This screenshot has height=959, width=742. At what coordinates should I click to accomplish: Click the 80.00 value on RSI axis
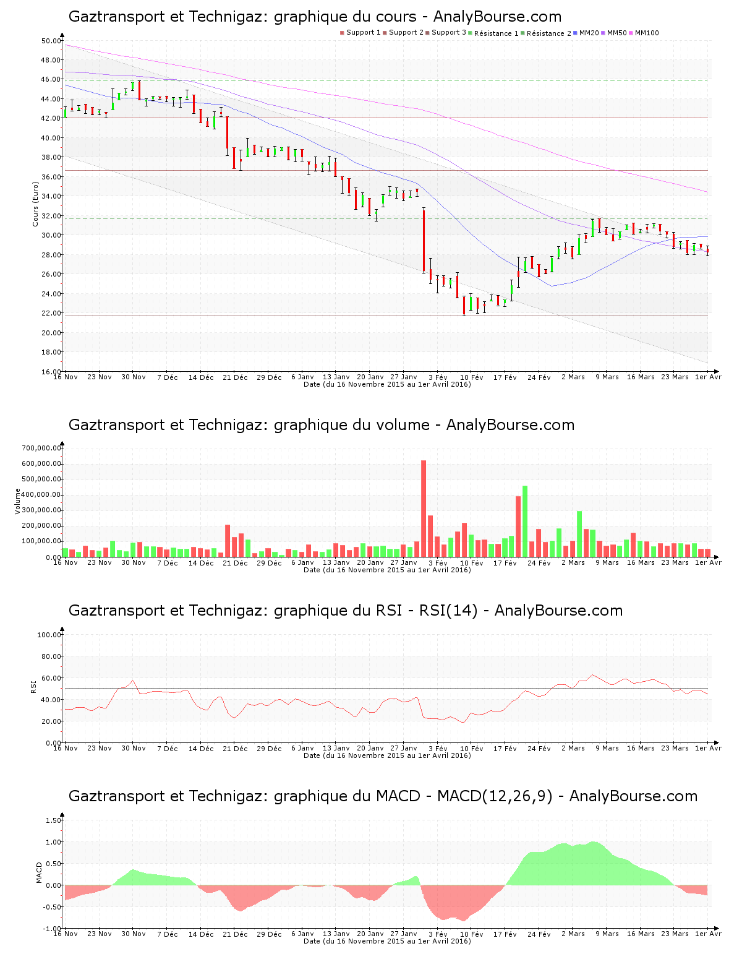point(51,656)
